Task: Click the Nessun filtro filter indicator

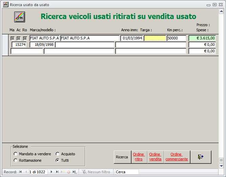Action: (x=96, y=172)
